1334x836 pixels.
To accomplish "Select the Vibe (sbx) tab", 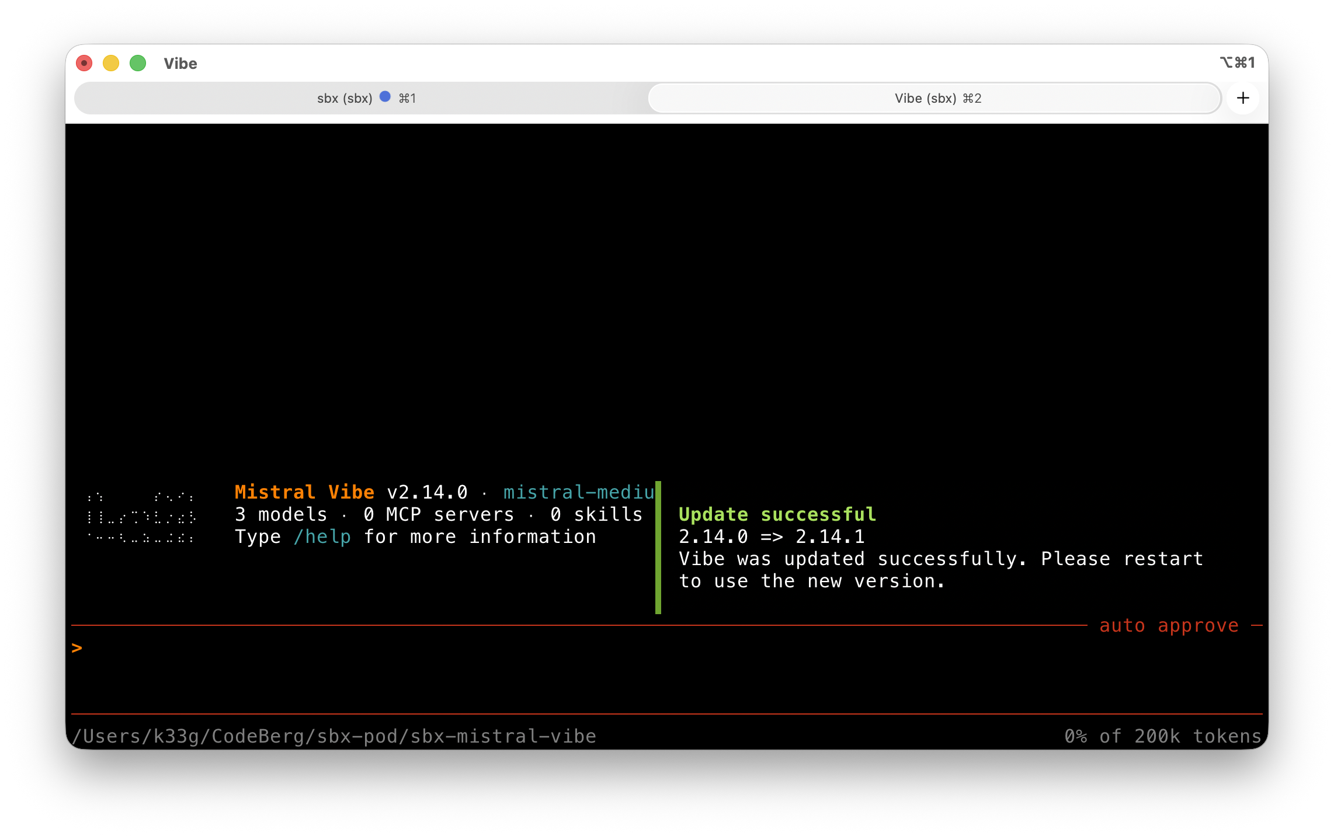I will click(x=935, y=98).
